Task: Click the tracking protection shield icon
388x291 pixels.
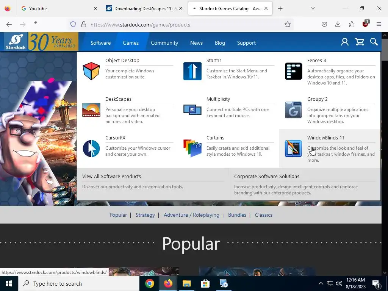Action: click(x=73, y=24)
